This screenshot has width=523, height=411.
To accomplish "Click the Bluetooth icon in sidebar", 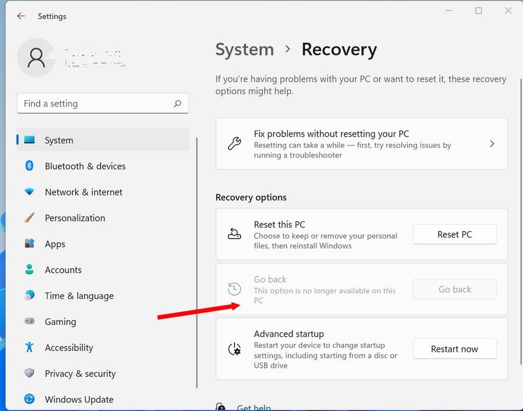I will click(29, 165).
